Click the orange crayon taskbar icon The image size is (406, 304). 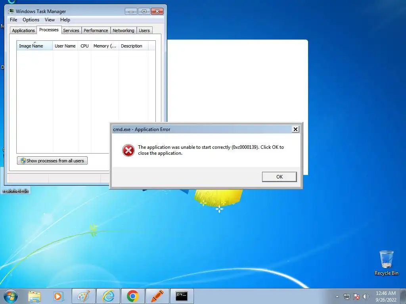(x=157, y=296)
